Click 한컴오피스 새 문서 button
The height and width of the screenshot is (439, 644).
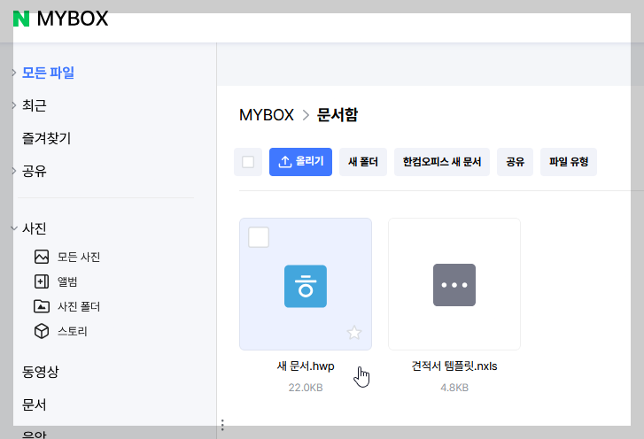[x=442, y=162]
